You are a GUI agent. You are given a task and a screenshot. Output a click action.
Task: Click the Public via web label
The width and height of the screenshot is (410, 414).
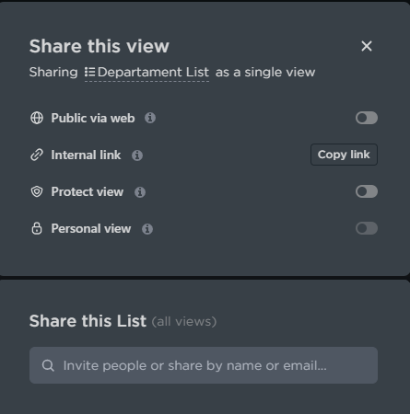pos(93,118)
